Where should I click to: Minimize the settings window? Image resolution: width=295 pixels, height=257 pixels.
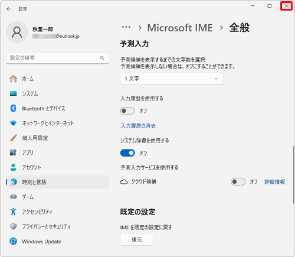pyautogui.click(x=253, y=6)
